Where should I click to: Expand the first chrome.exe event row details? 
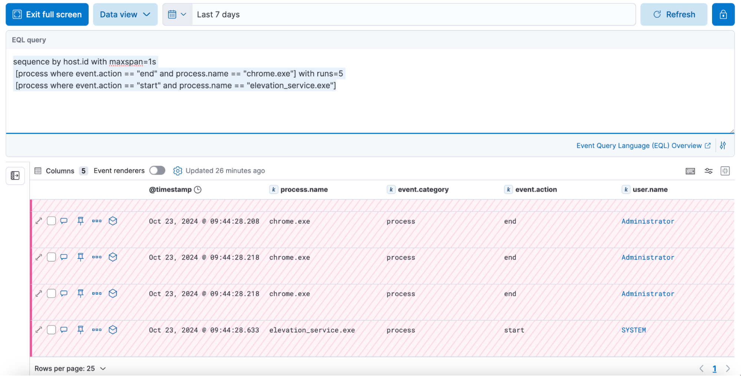pyautogui.click(x=39, y=221)
